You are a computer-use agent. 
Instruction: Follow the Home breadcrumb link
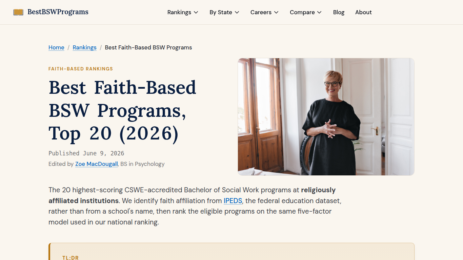[x=56, y=47]
